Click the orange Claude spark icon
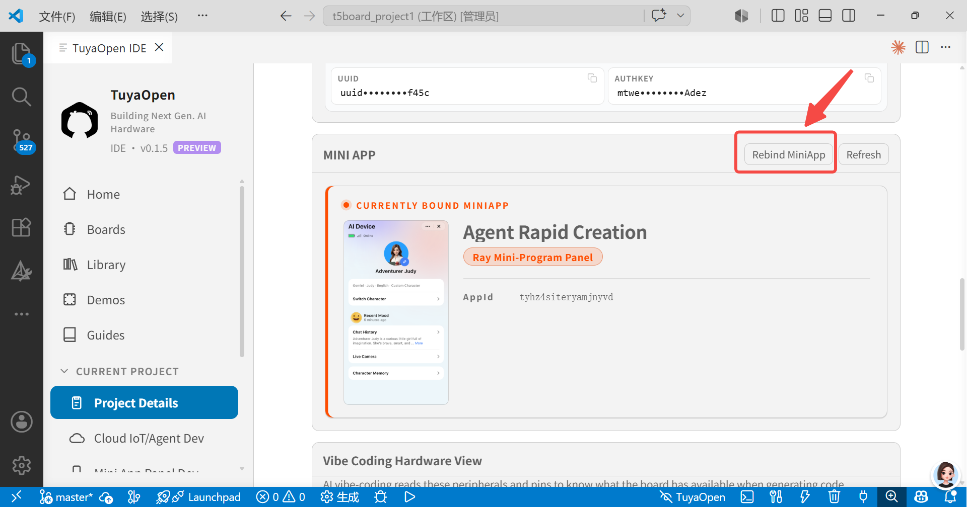 (x=899, y=47)
